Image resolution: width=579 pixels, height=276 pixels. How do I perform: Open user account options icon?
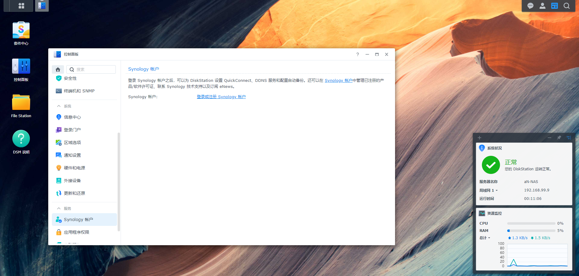543,6
